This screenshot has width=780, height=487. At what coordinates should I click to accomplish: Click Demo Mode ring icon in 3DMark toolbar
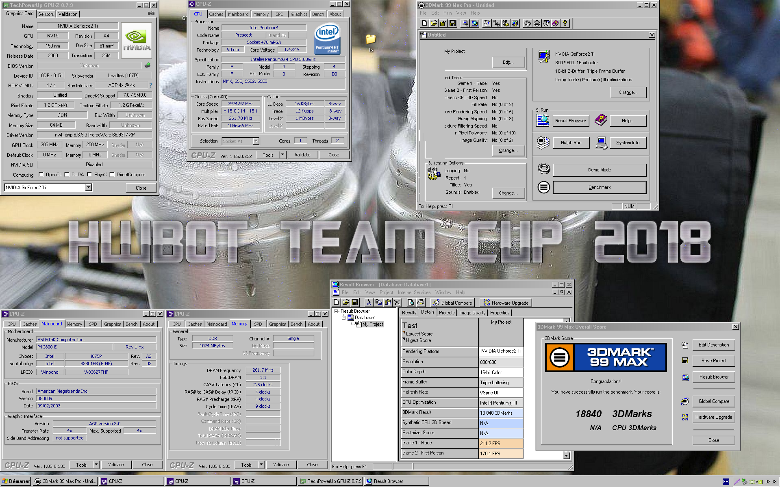[x=528, y=23]
